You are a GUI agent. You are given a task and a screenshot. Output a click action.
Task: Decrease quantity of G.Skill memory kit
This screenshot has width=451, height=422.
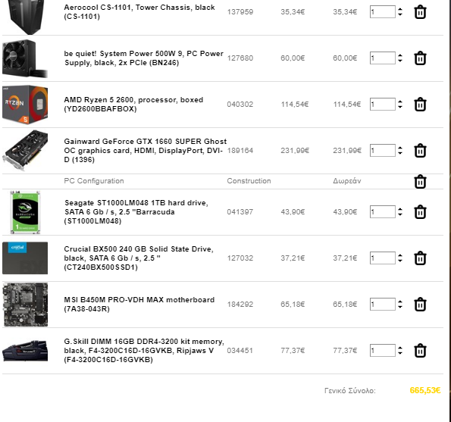coord(400,353)
